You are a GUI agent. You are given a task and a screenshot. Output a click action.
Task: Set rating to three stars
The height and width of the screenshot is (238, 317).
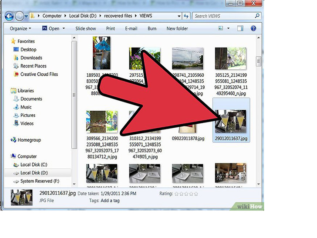pyautogui.click(x=186, y=194)
